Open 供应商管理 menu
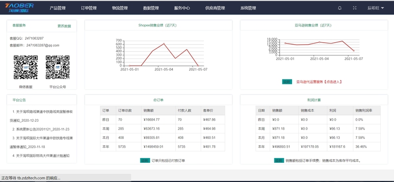The image size is (394, 182). pyautogui.click(x=215, y=8)
